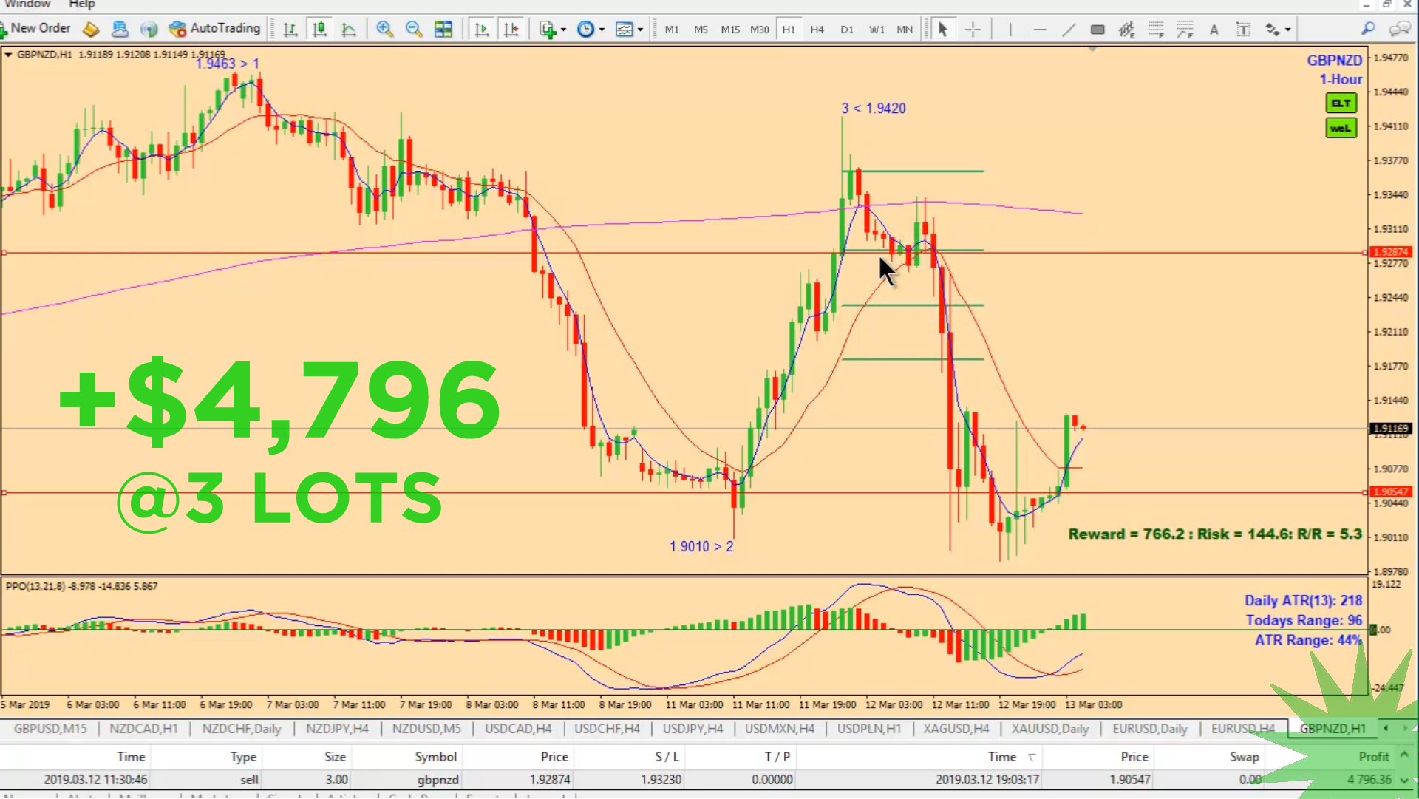The image size is (1419, 799).
Task: Switch chart to Bar Chart mode
Action: click(290, 30)
